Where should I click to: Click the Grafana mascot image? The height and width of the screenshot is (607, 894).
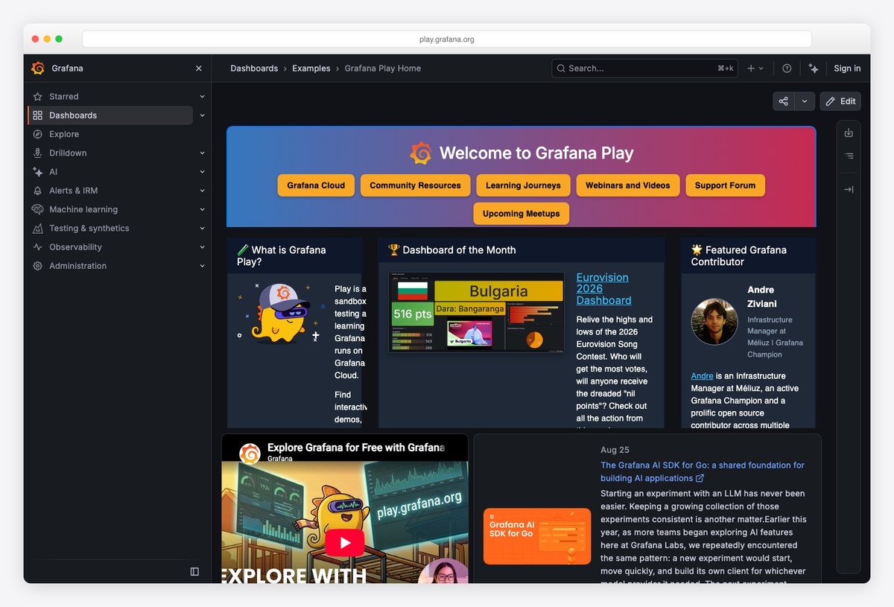pyautogui.click(x=279, y=314)
